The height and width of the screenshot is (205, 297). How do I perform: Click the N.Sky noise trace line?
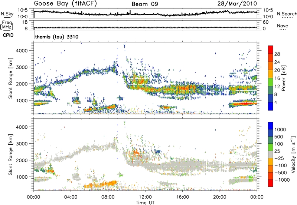point(145,13)
